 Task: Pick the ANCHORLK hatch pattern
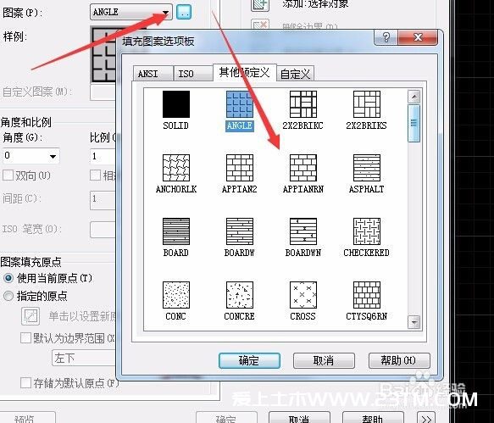pyautogui.click(x=176, y=168)
